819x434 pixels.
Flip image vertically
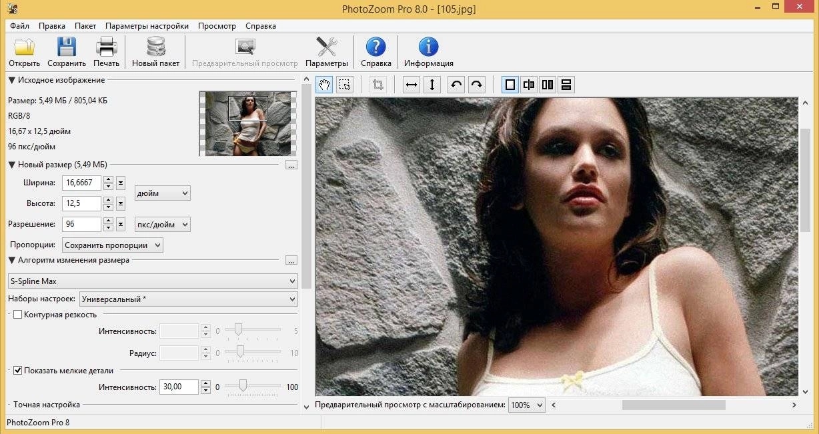point(432,85)
